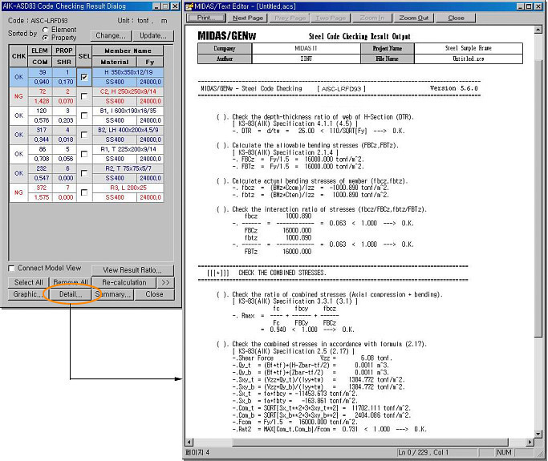Click the Zoom In toolbar button
Viewport: 548px width, 461px height.
click(x=371, y=18)
